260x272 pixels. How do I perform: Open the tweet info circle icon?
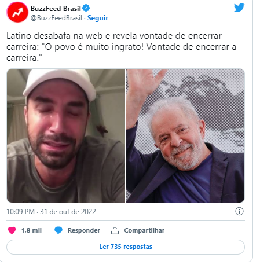[x=239, y=211]
